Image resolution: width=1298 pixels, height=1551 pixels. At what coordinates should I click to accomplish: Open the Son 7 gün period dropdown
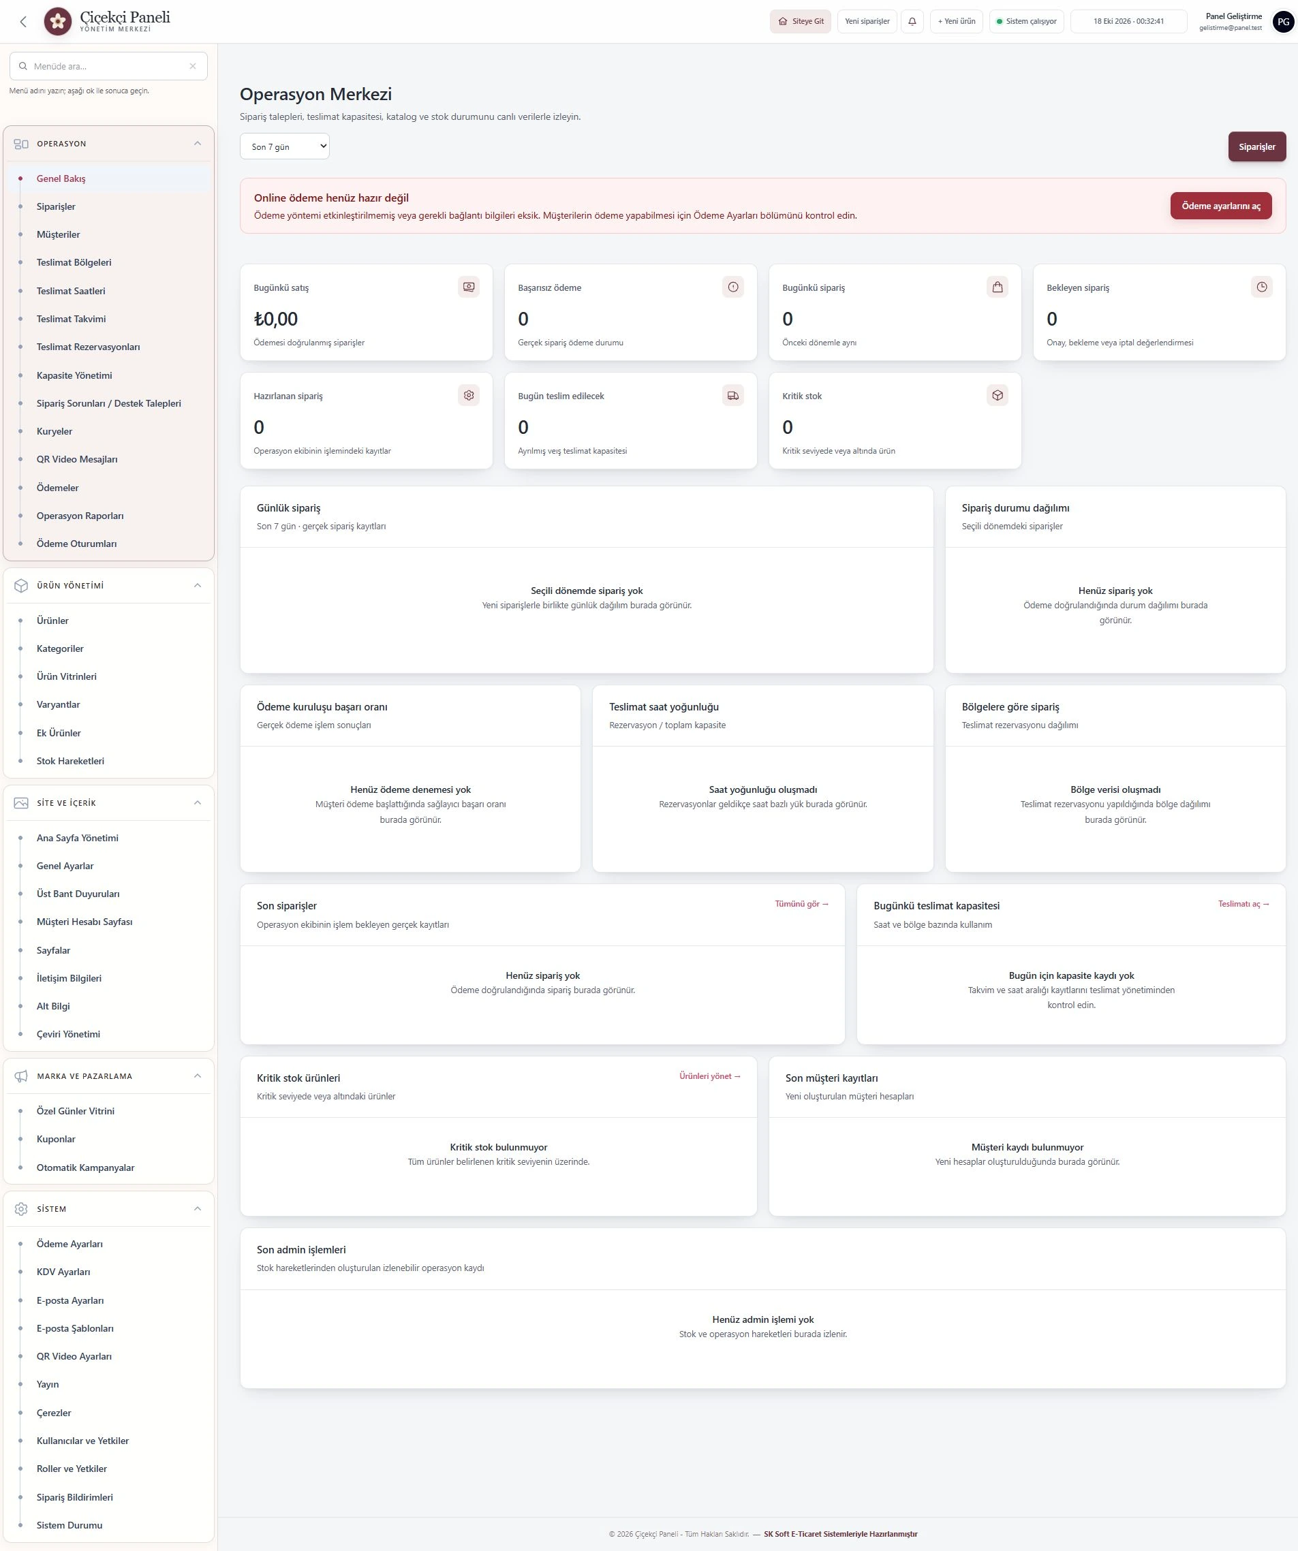284,146
